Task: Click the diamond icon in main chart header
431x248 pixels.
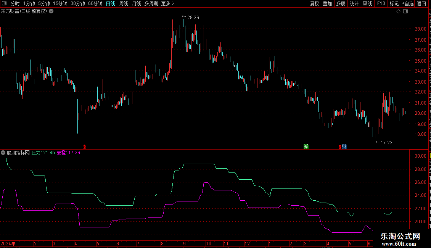Action: tap(398, 11)
